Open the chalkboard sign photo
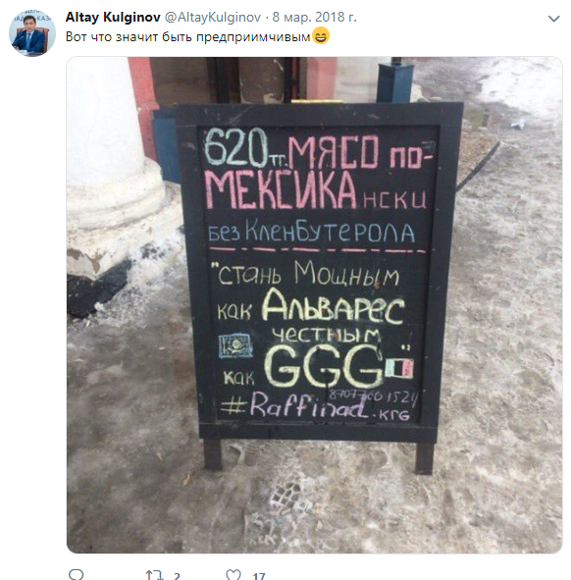This screenshot has height=580, width=571. coord(314,305)
